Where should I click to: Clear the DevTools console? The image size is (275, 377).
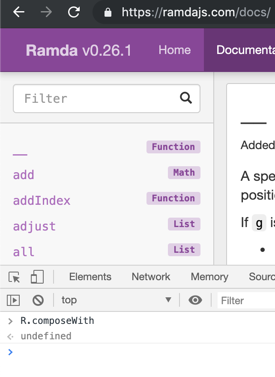[x=38, y=300]
